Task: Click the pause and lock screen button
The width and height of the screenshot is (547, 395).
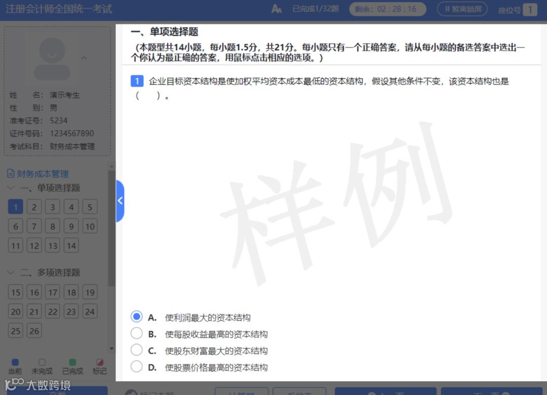Action: 462,9
